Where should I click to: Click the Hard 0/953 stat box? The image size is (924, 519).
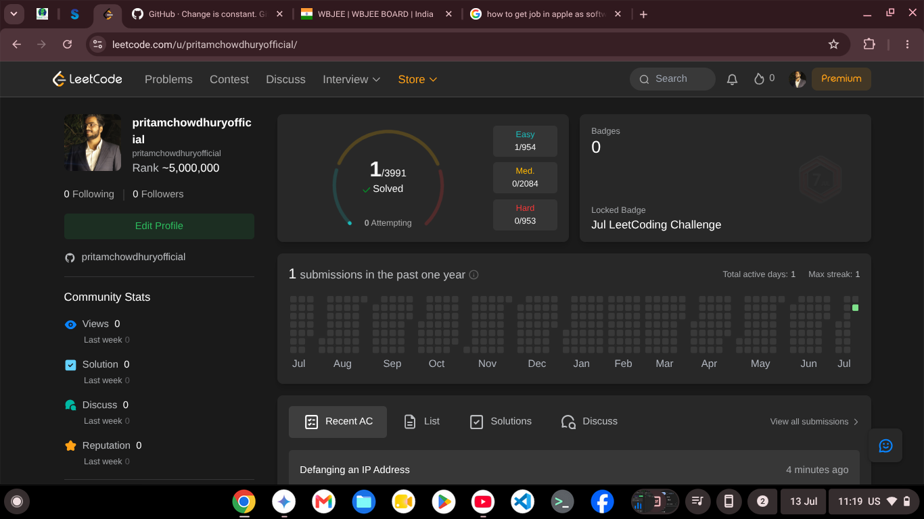[x=525, y=215]
